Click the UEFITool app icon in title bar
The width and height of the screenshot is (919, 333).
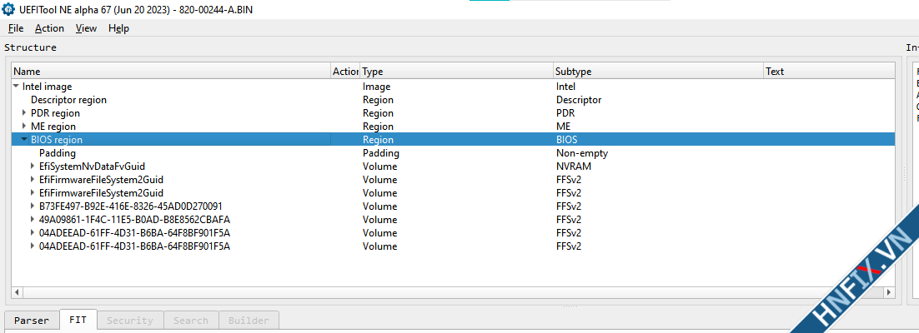click(x=9, y=9)
